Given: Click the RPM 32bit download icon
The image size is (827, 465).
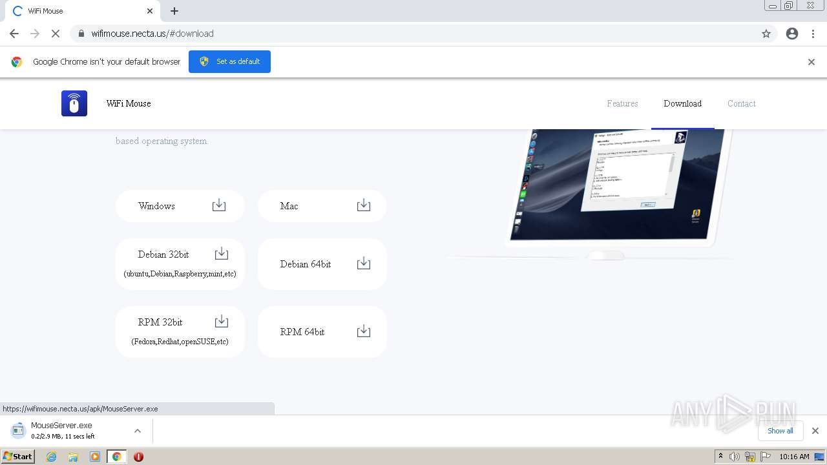Looking at the screenshot, I should pos(222,321).
